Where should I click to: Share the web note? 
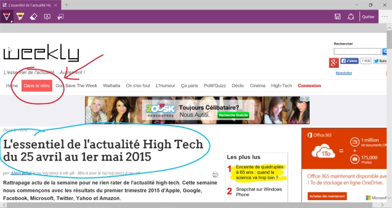pyautogui.click(x=351, y=17)
